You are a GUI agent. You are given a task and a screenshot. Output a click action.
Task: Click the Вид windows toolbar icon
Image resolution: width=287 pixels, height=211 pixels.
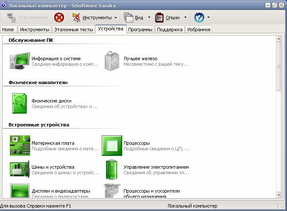click(128, 18)
